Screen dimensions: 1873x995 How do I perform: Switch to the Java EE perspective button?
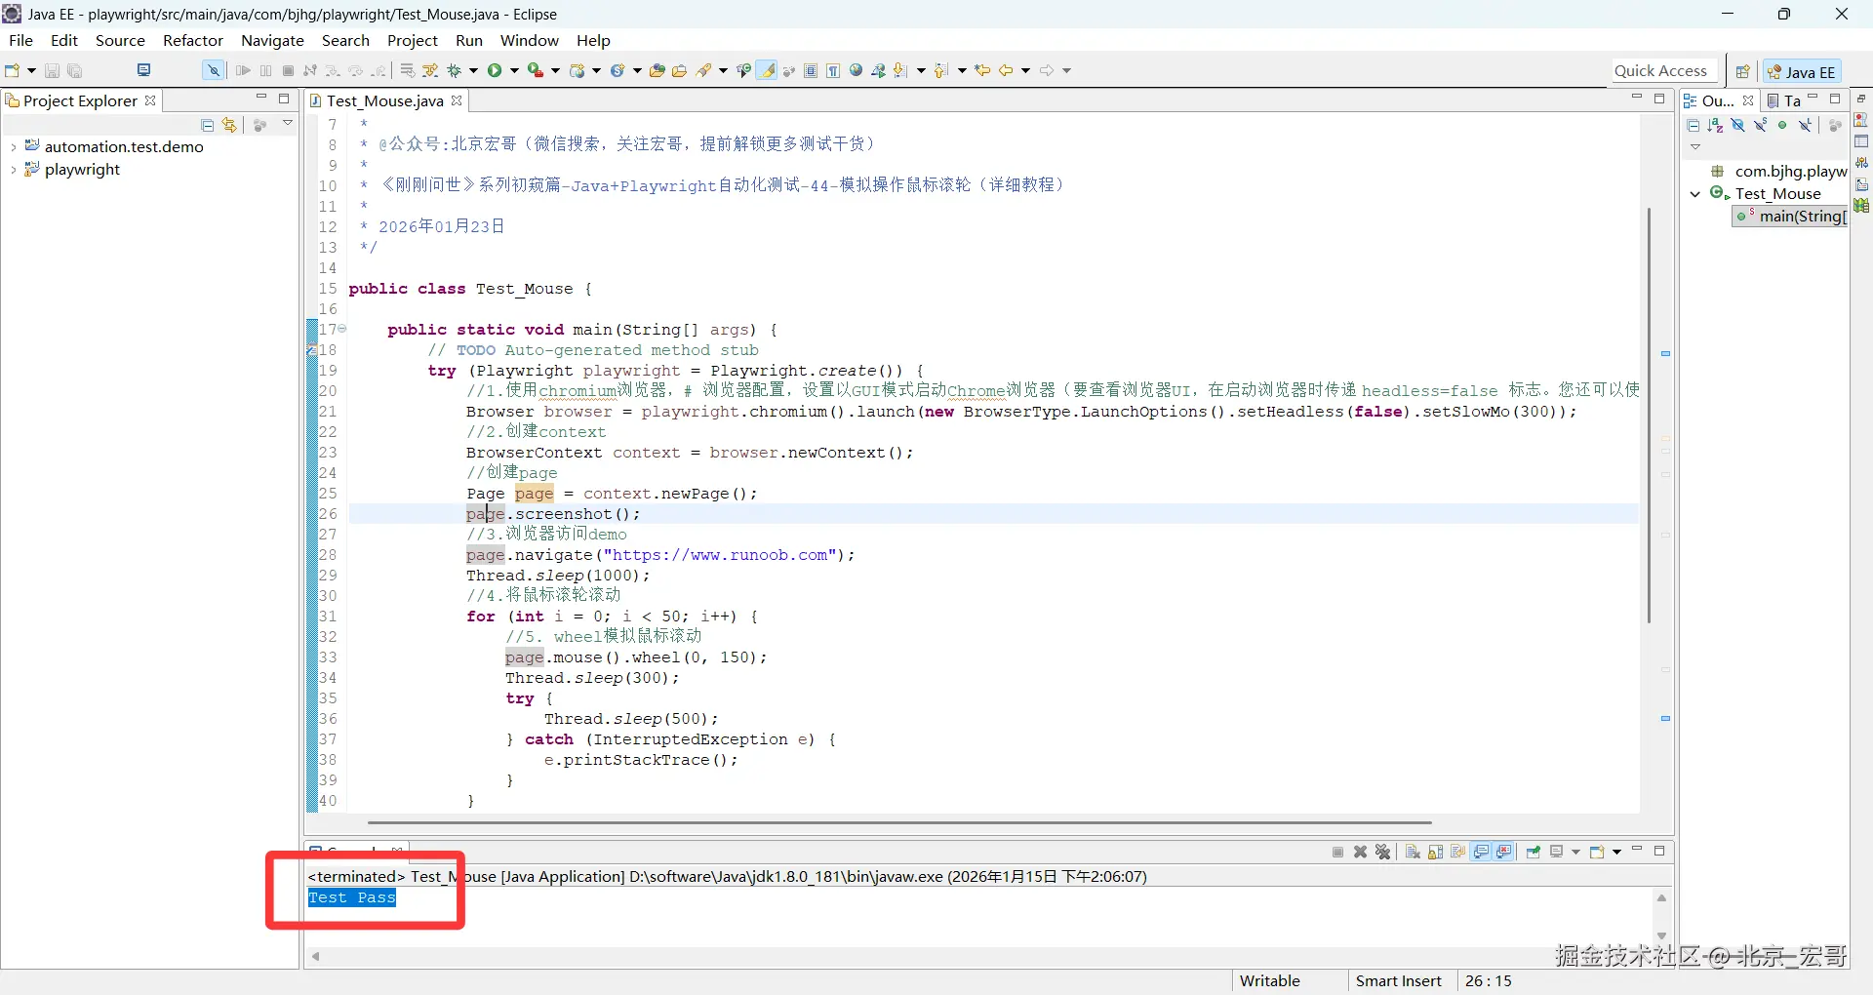(x=1802, y=71)
